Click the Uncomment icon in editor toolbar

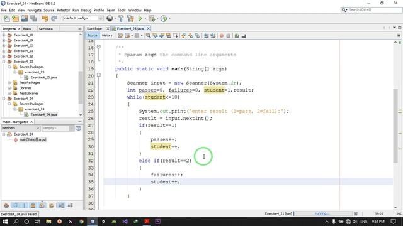(x=244, y=36)
